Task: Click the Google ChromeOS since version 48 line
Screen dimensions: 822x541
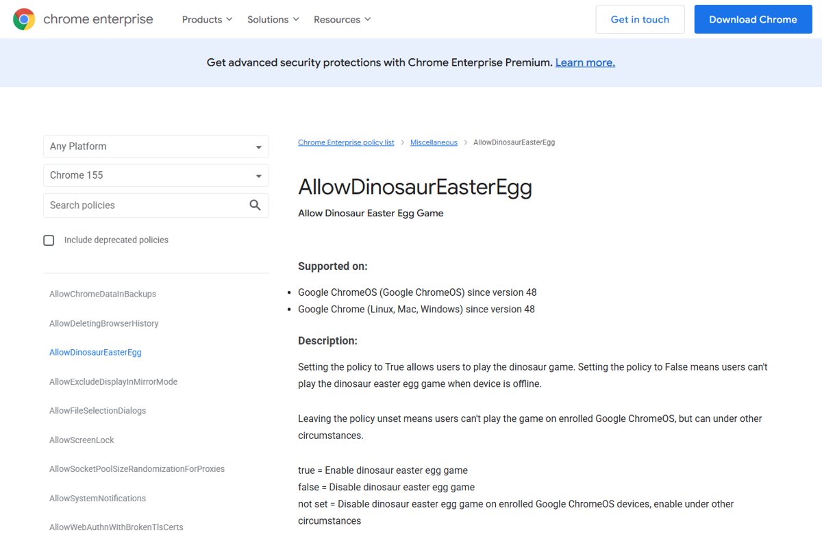Action: 417,292
